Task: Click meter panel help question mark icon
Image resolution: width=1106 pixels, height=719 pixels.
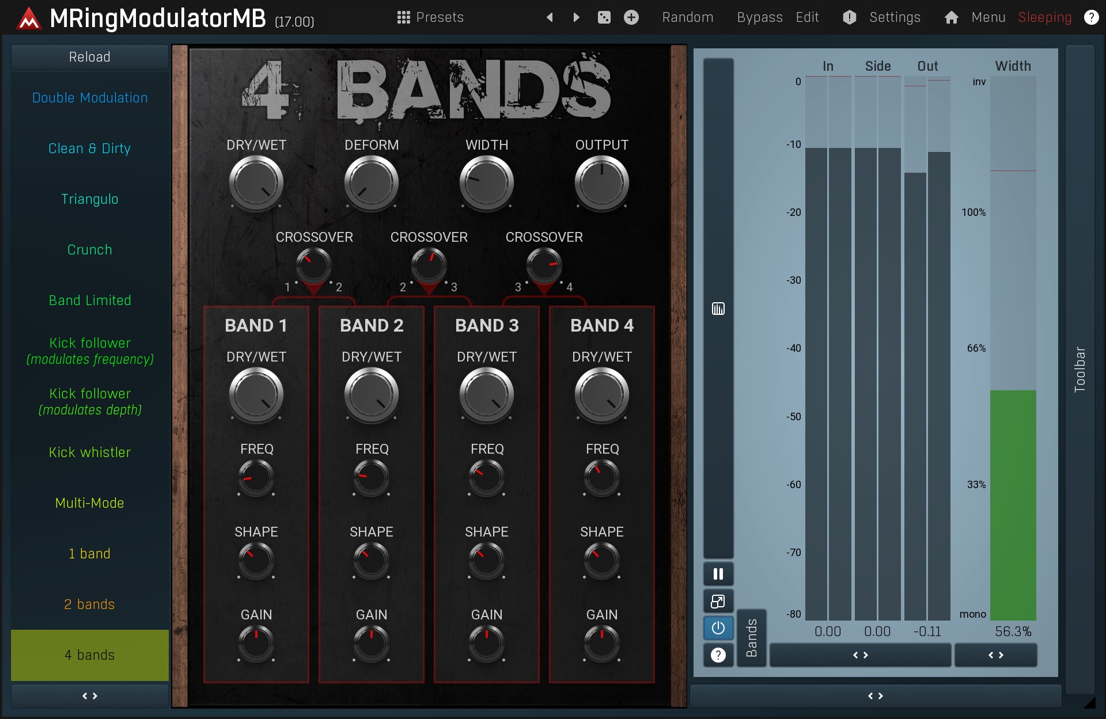Action: click(x=718, y=655)
